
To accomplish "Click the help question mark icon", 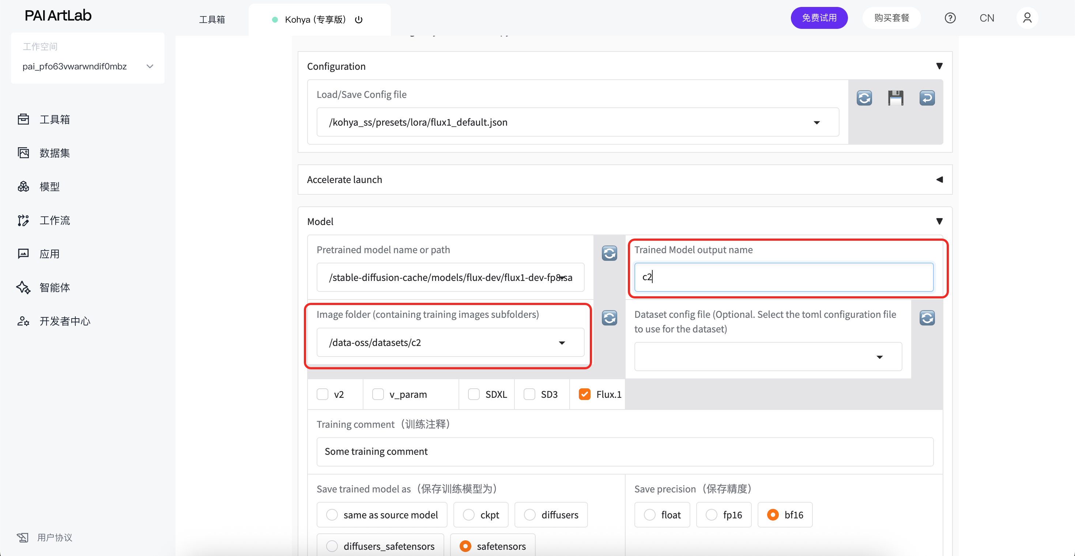I will click(950, 18).
